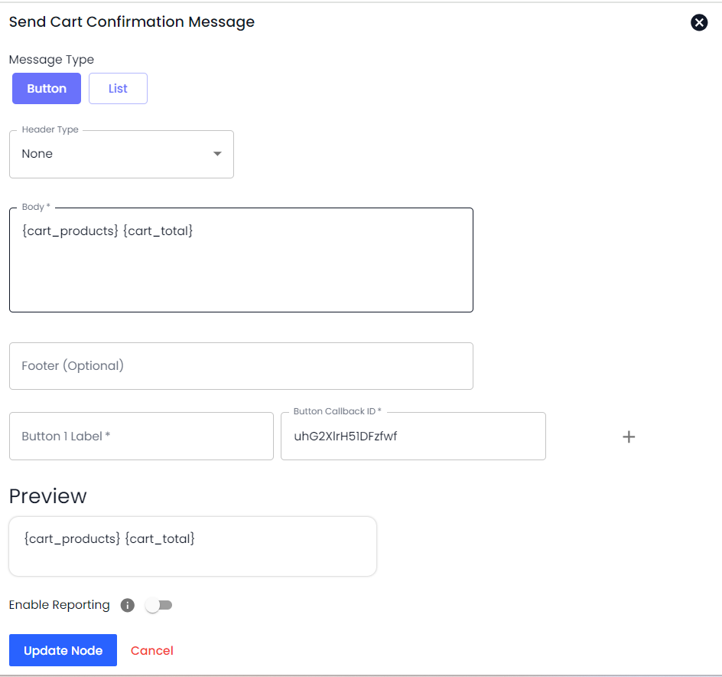722x677 pixels.
Task: Toggle the Enable Reporting switch
Action: pos(159,606)
